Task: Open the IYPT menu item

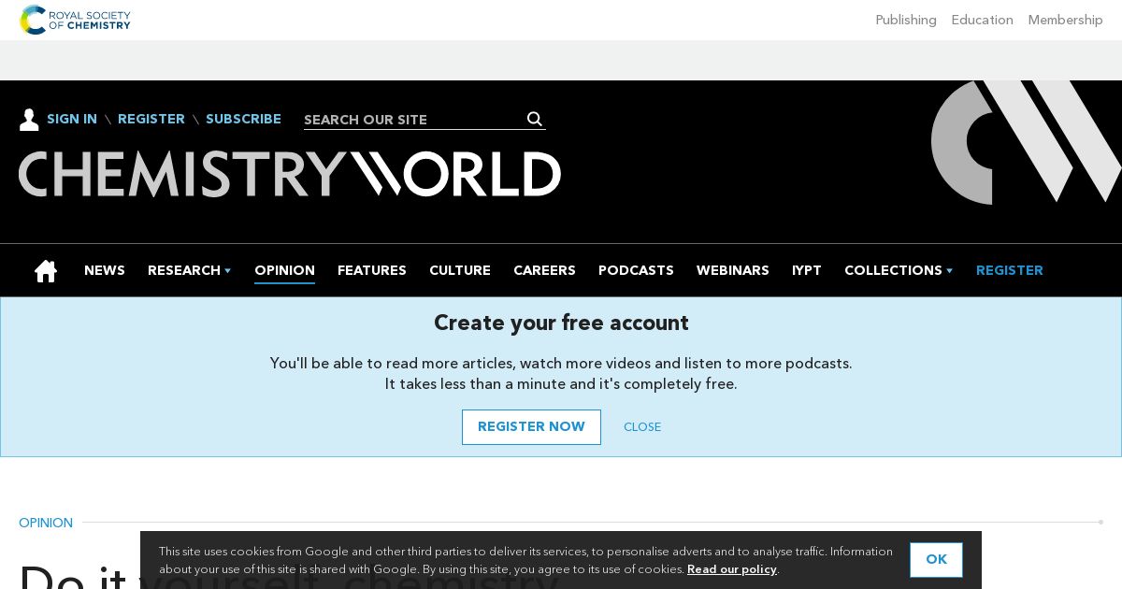Action: pyautogui.click(x=807, y=270)
